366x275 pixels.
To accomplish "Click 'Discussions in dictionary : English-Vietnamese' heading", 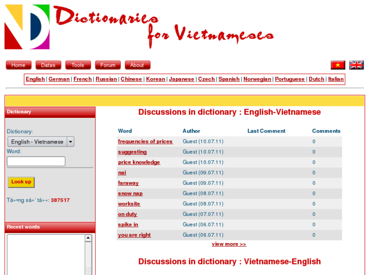I will coord(230,112).
